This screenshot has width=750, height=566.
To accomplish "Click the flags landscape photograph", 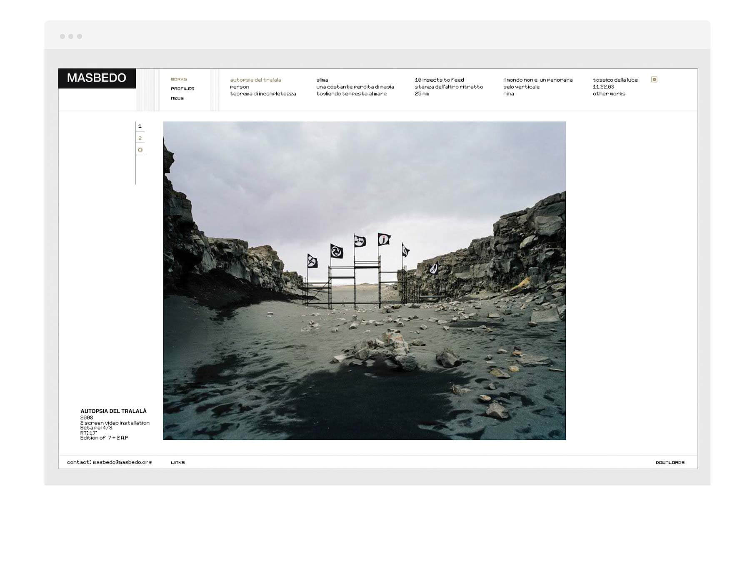I will [364, 281].
